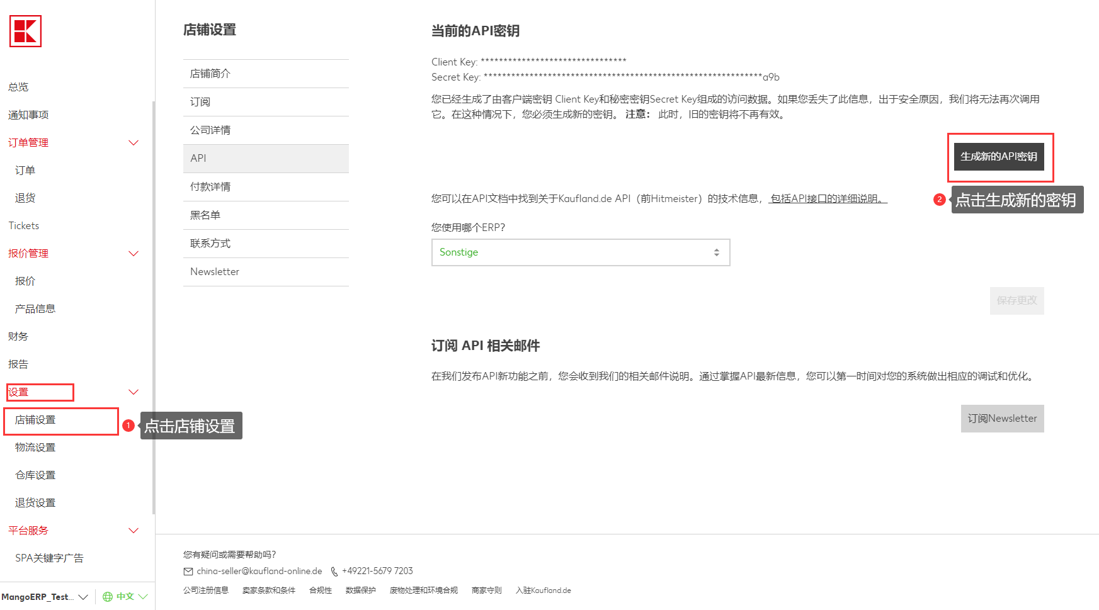The width and height of the screenshot is (1099, 610).
Task: Go to 退货 in the sidebar
Action: tap(25, 198)
